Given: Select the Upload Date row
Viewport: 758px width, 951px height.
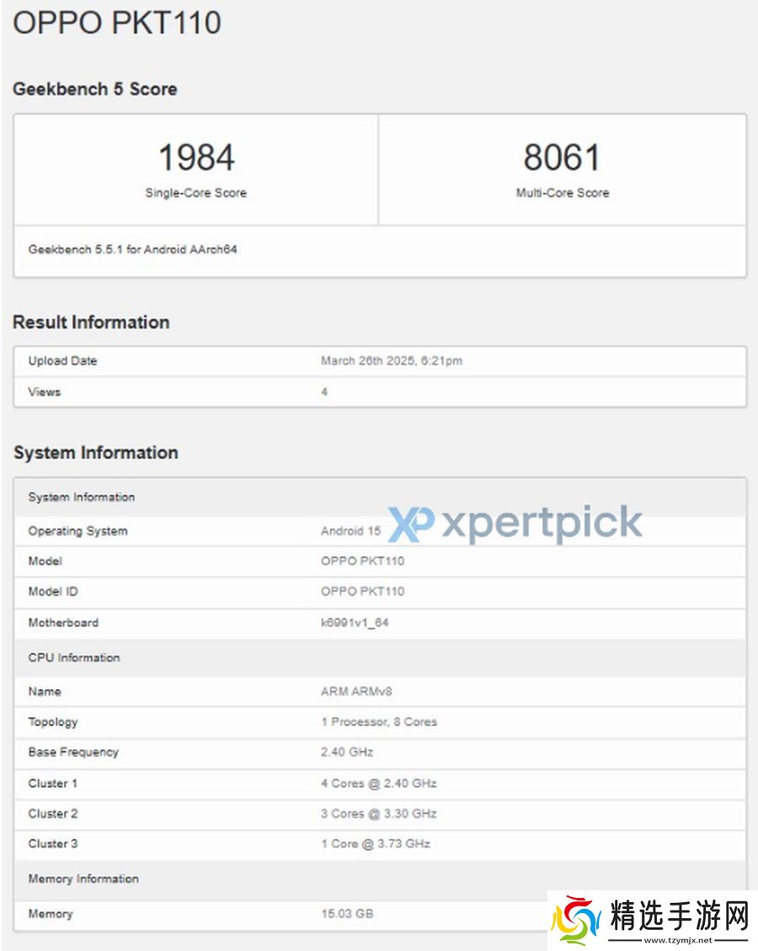Looking at the screenshot, I should (379, 361).
